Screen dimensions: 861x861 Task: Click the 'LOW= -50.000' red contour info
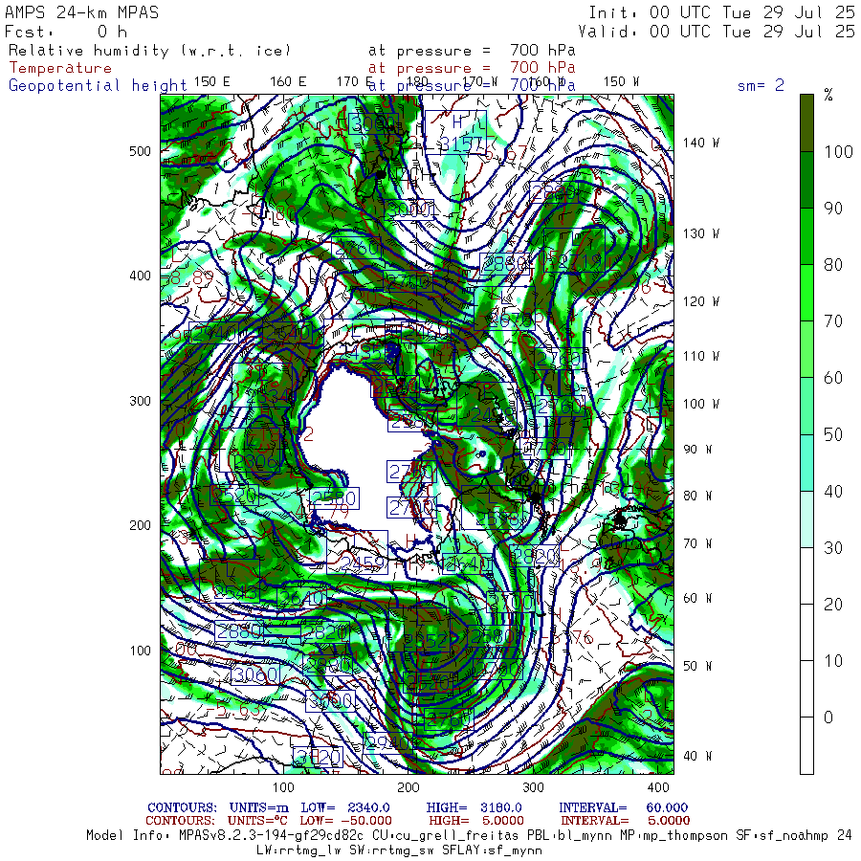[345, 821]
